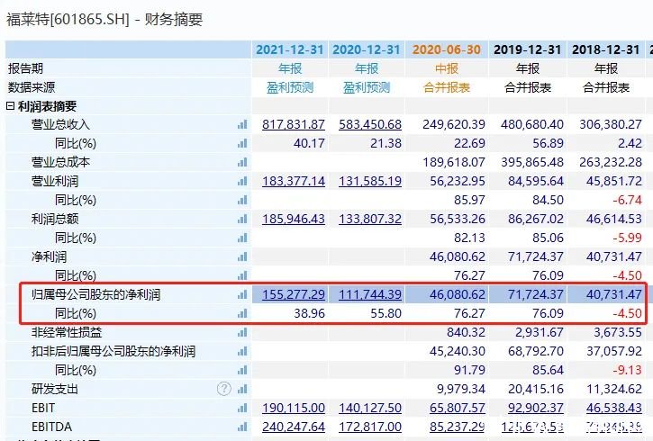Click 盈利预测 under the 2021-12-31 column
653x441 pixels.
point(290,87)
